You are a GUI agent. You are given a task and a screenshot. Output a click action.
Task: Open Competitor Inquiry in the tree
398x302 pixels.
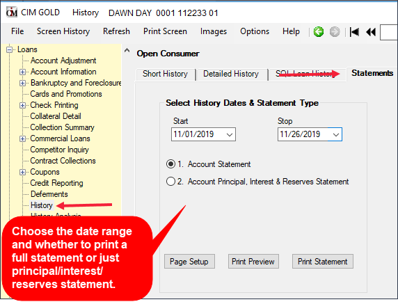pos(59,150)
